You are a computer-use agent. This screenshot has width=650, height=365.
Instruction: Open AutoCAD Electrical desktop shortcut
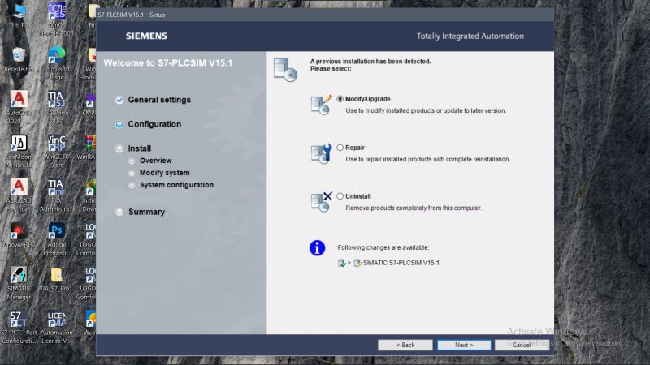pyautogui.click(x=19, y=195)
